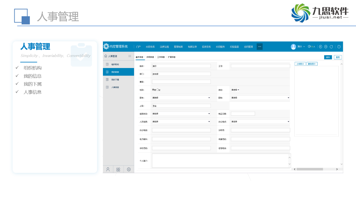Open the settings gear at sidebar bottom
The width and height of the screenshot is (356, 199).
(x=129, y=169)
